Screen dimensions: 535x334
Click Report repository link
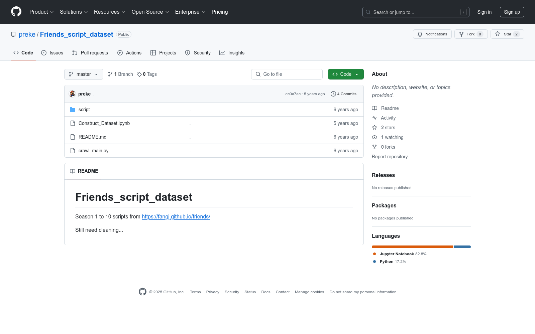point(390,157)
